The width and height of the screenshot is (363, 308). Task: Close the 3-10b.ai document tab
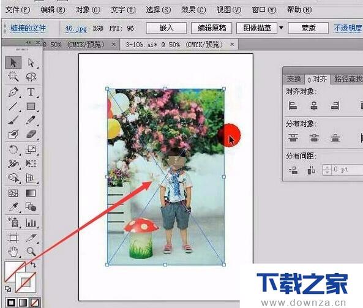(232, 44)
